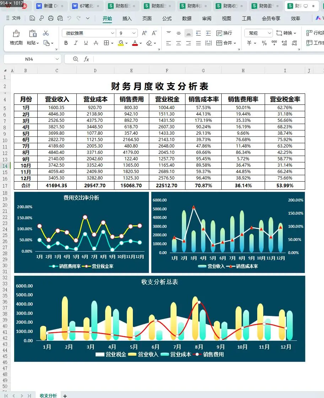Apply the yellow fill color bucket

121,43
